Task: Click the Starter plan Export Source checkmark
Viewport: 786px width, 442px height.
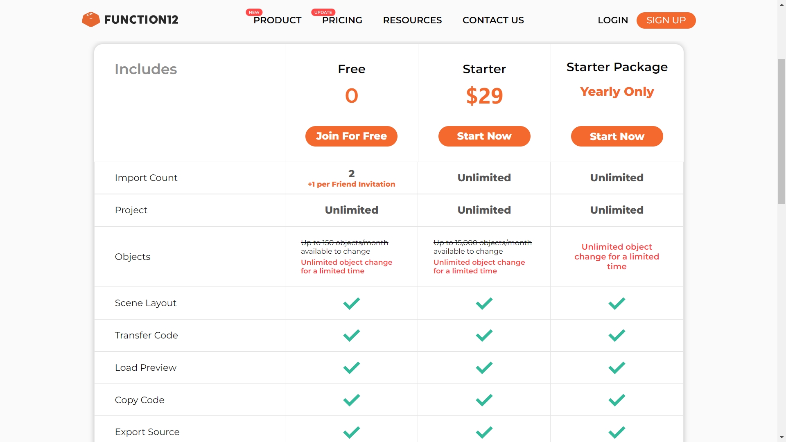Action: click(484, 433)
